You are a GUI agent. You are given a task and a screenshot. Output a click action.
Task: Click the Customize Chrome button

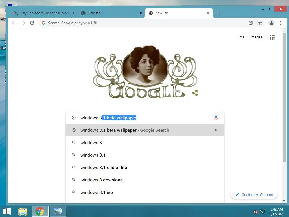coord(254,194)
